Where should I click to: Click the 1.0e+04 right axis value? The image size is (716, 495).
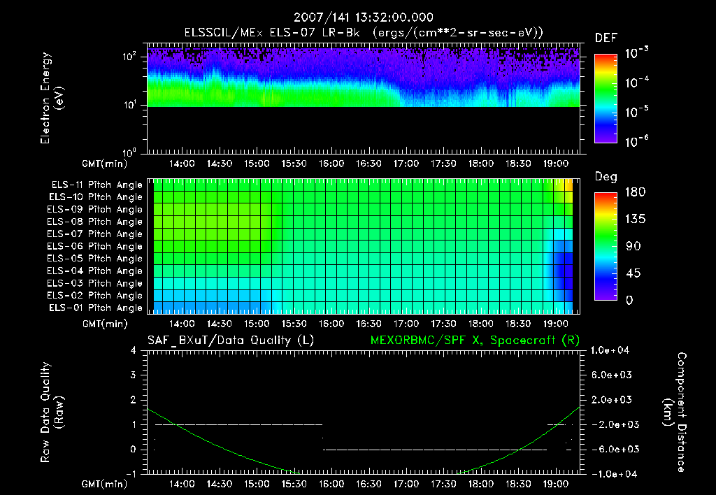click(x=610, y=351)
